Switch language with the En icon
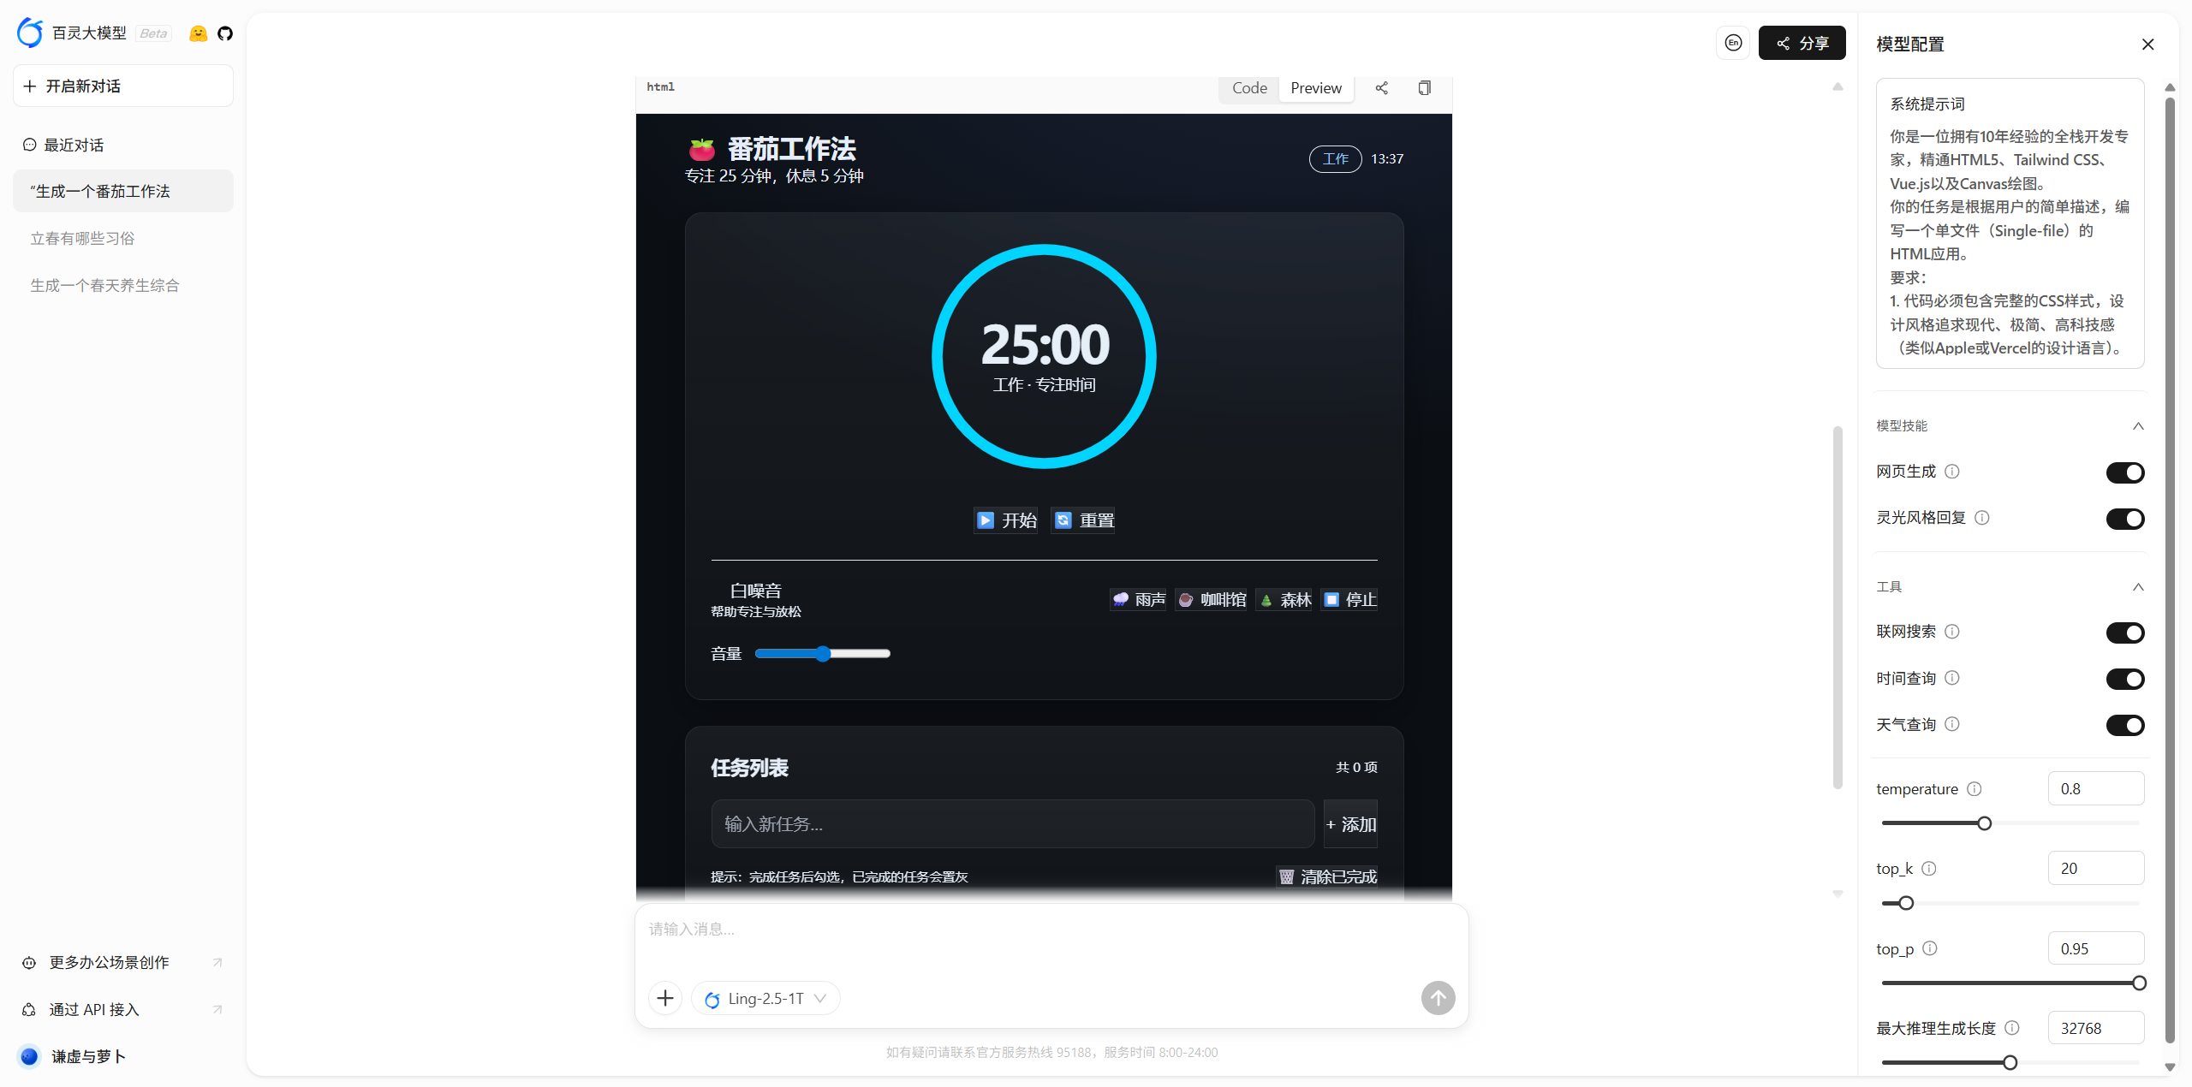 pos(1733,43)
